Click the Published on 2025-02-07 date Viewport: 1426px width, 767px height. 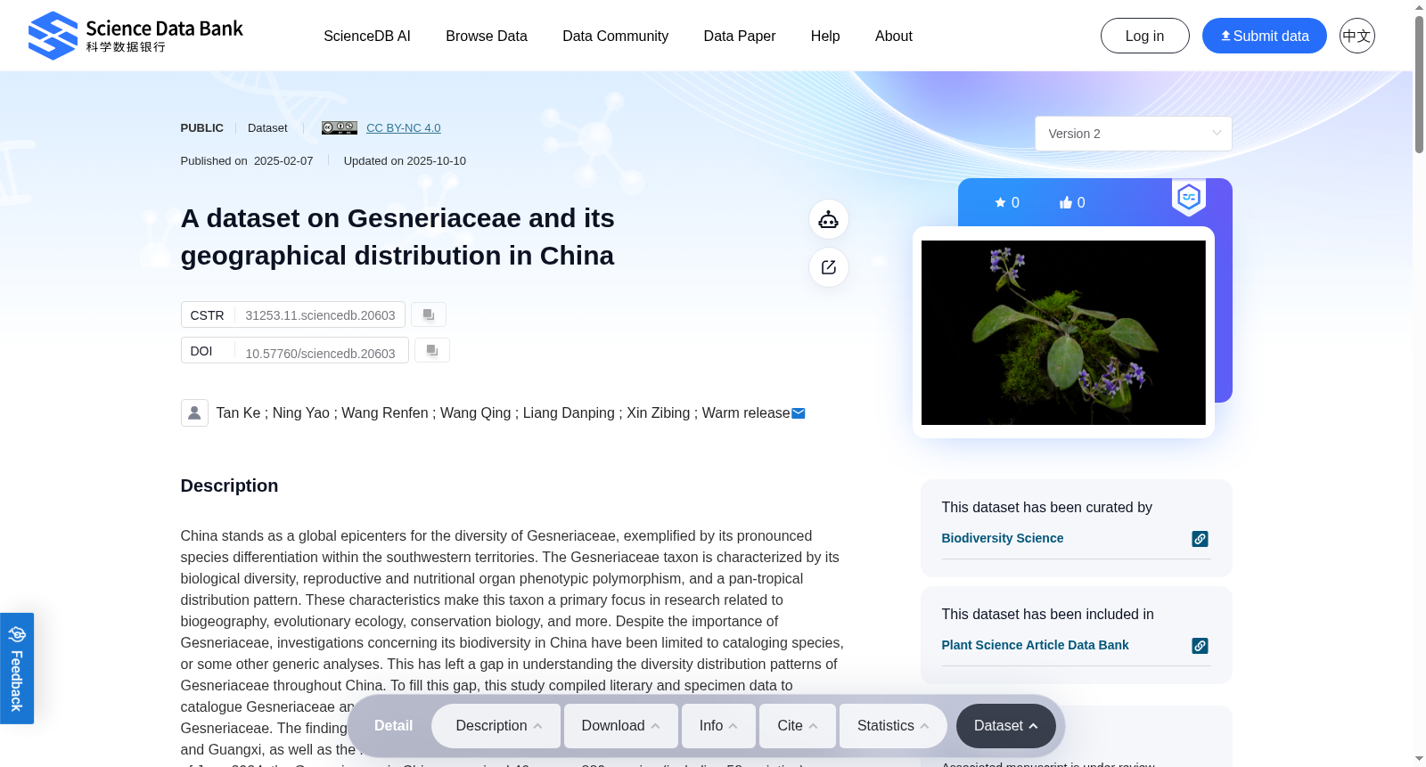(247, 161)
